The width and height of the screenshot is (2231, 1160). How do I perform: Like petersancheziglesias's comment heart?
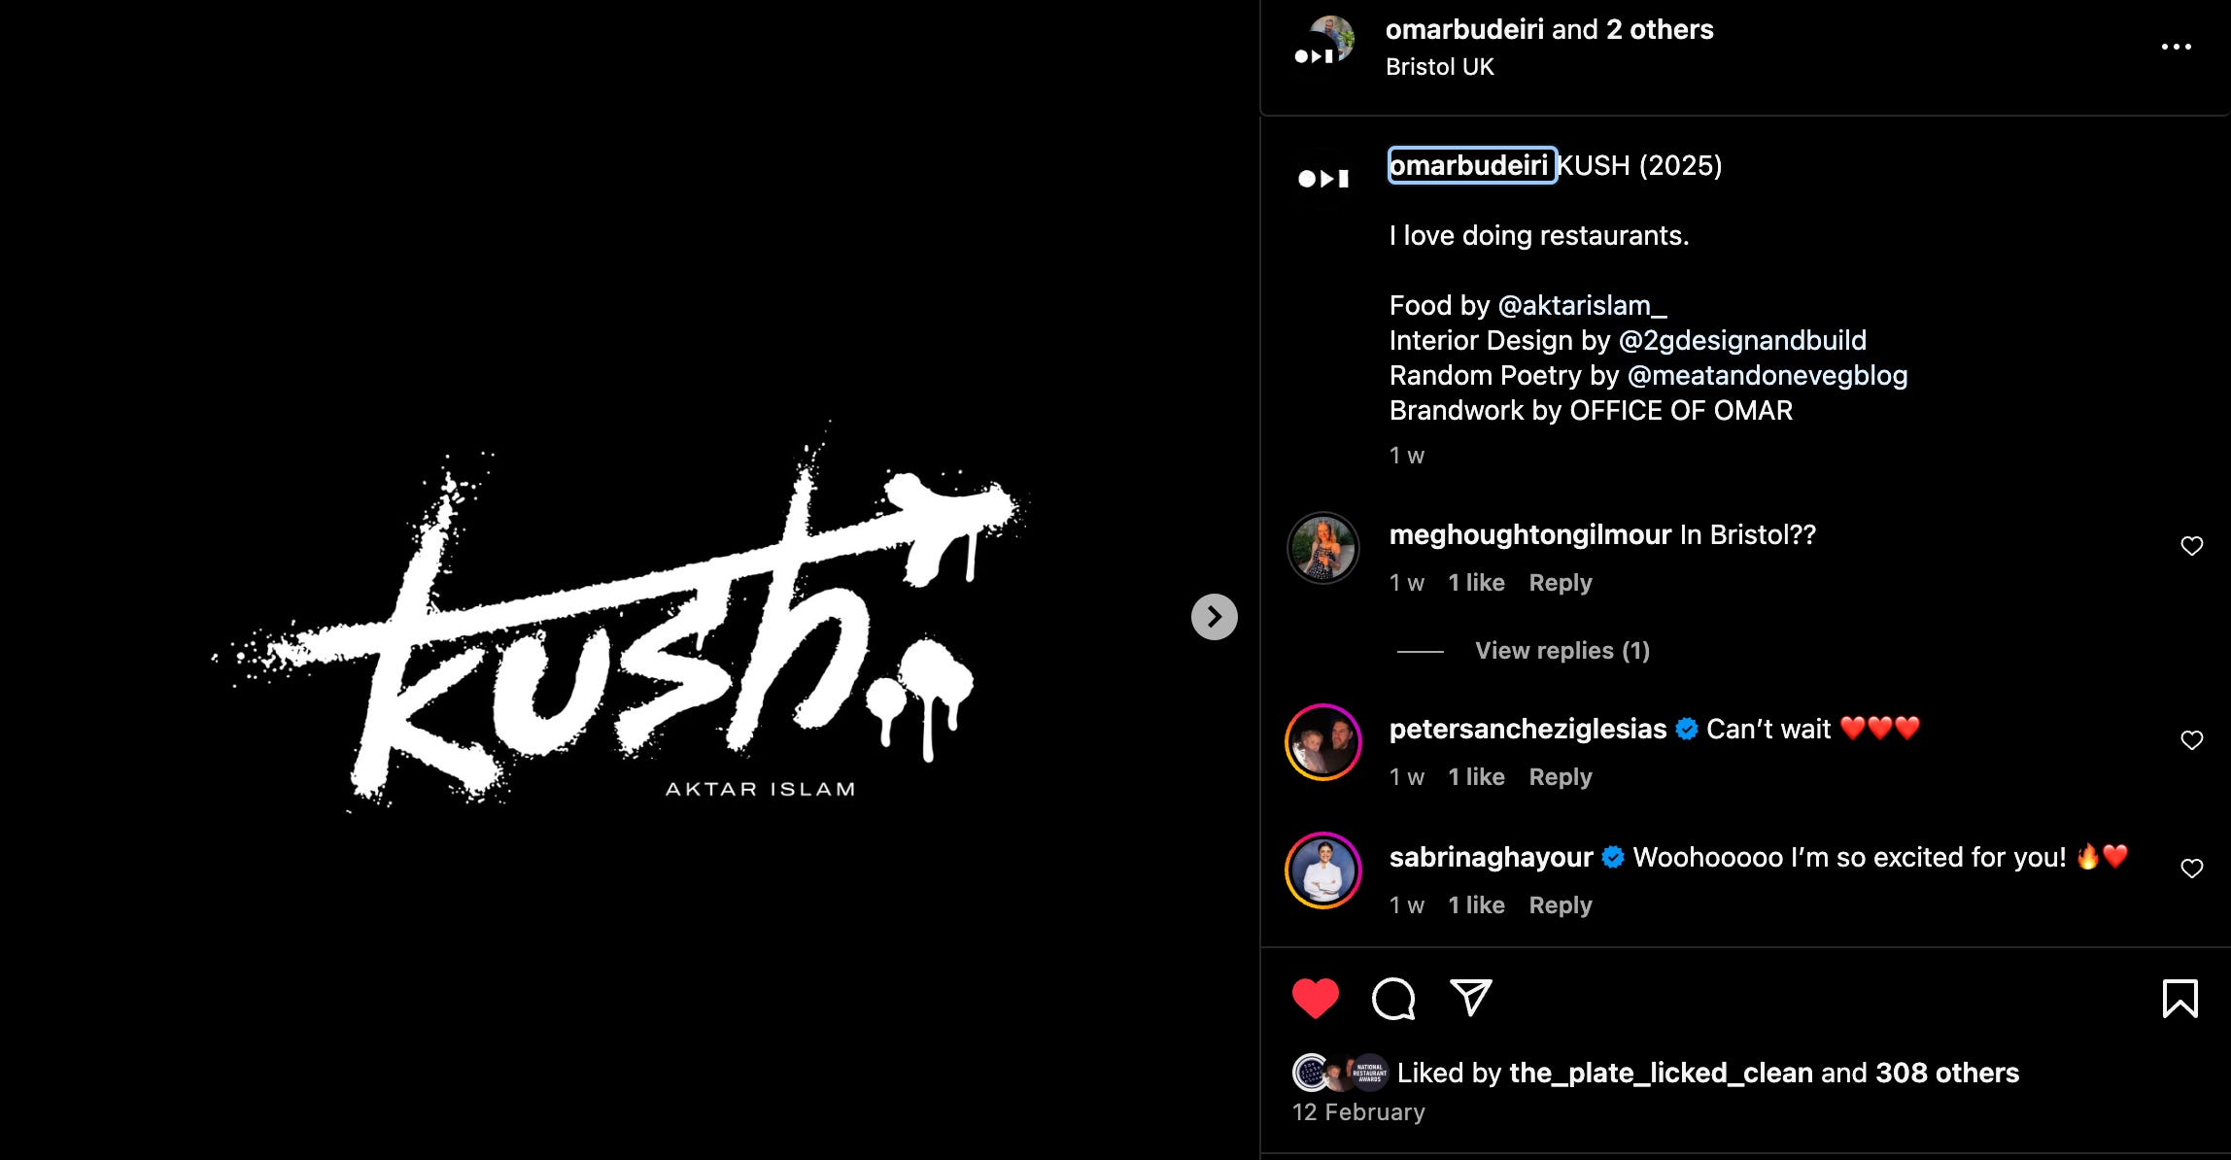click(x=2192, y=740)
